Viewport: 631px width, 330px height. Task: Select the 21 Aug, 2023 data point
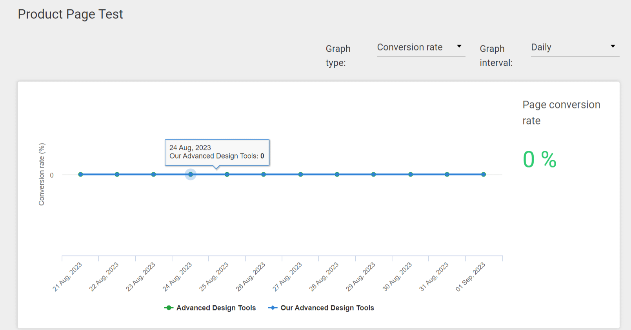coord(80,175)
